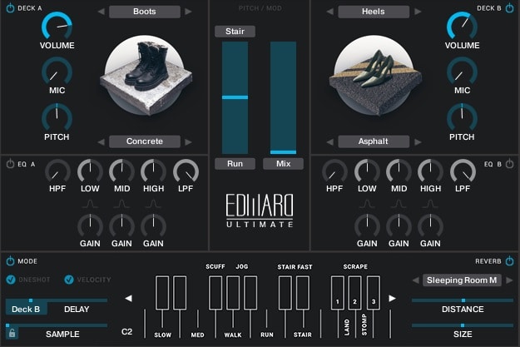Select next shoe type after Boots

point(188,12)
